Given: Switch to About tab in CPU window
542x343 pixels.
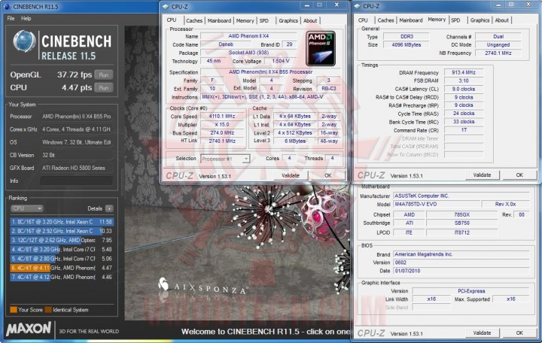Looking at the screenshot, I should click(x=310, y=21).
